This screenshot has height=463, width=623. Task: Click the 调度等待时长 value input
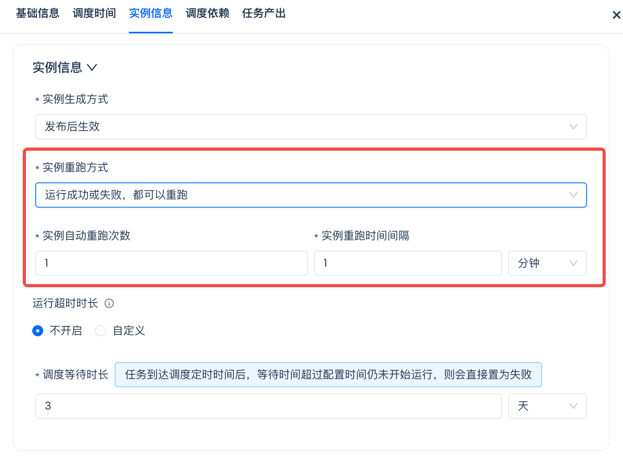coord(268,406)
